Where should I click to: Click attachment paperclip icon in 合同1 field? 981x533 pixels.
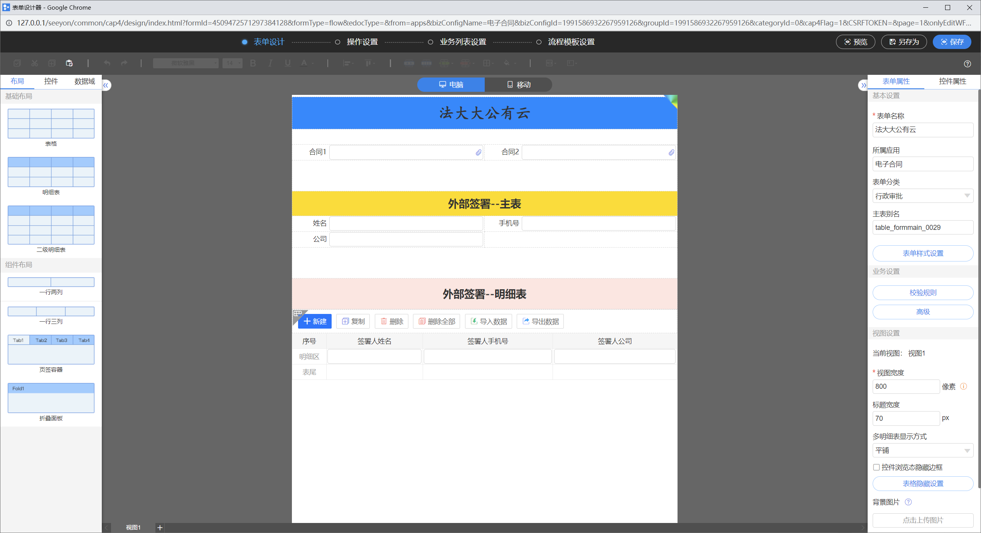coord(478,152)
